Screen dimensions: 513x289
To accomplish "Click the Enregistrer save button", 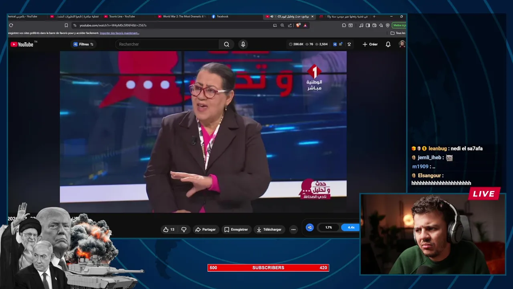I will 236,229.
